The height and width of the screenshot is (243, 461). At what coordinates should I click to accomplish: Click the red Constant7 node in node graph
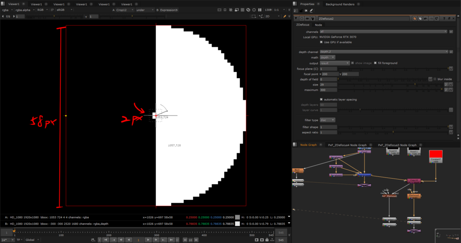[435, 156]
